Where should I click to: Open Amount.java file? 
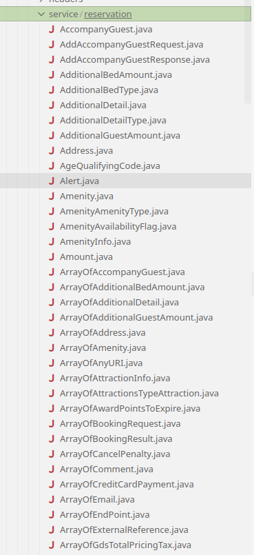point(86,257)
